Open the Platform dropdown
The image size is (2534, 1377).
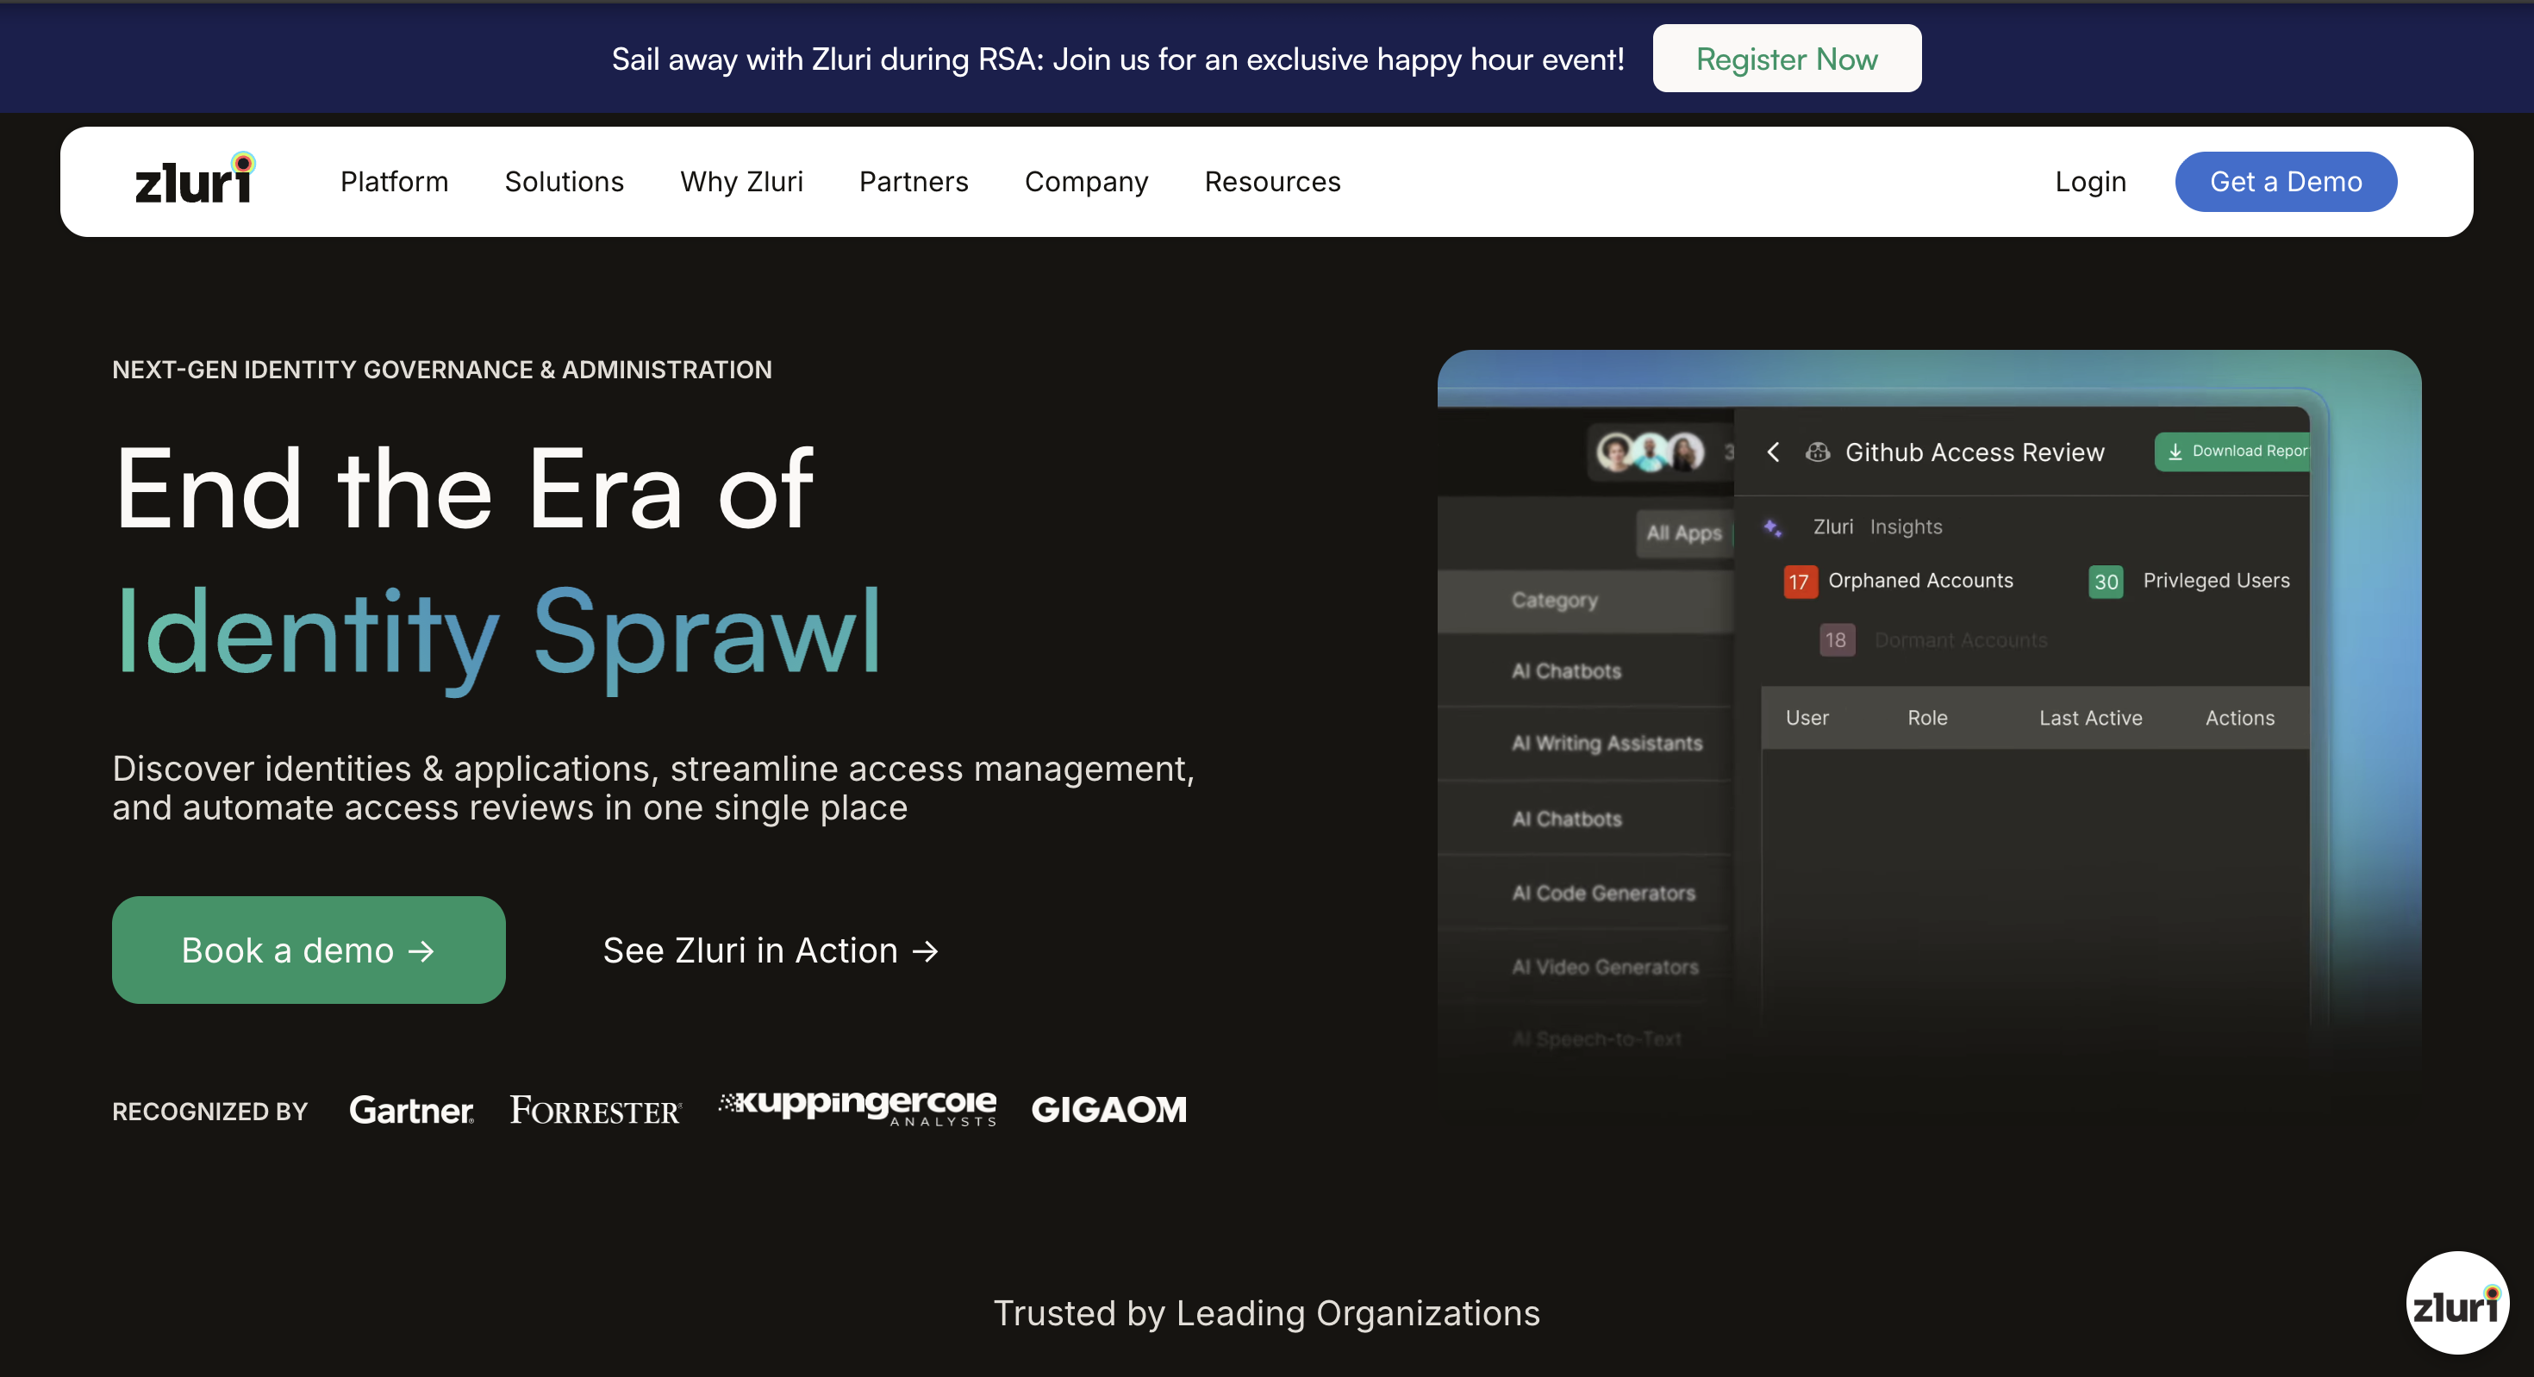click(395, 181)
